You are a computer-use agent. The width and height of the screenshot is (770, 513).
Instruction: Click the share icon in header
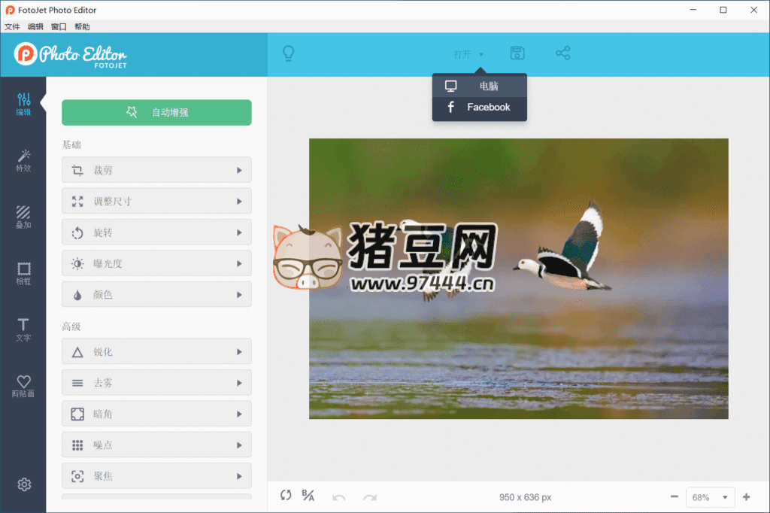(562, 53)
